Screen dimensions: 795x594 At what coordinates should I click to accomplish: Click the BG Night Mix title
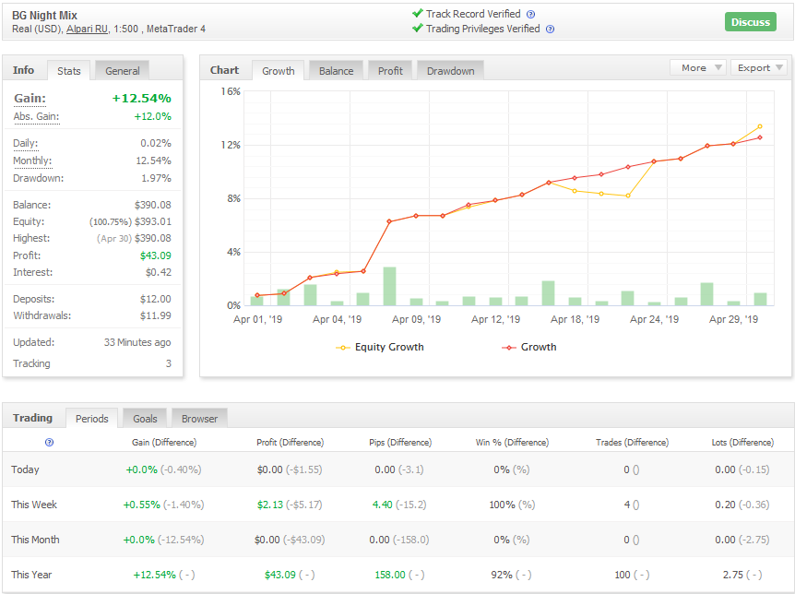pyautogui.click(x=44, y=15)
